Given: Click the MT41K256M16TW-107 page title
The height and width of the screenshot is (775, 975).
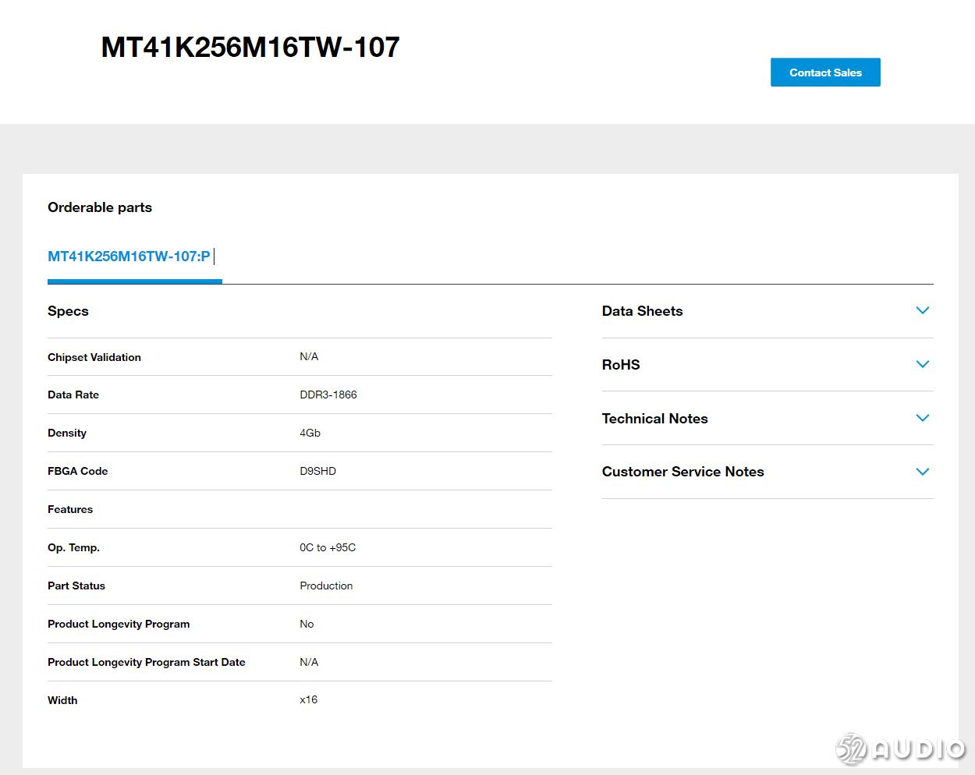Looking at the screenshot, I should (250, 48).
